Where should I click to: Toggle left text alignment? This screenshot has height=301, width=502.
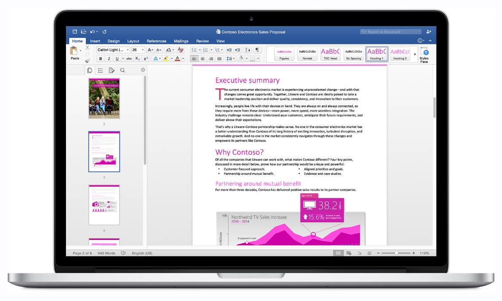click(x=194, y=58)
